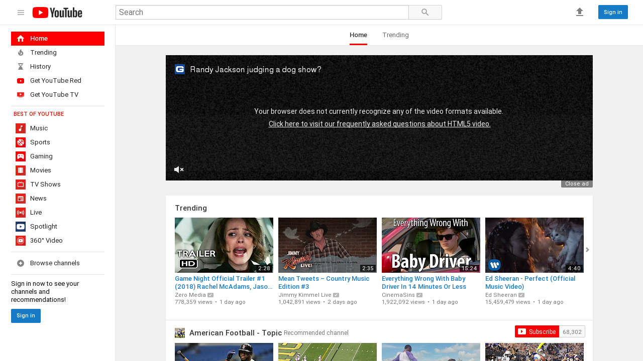The height and width of the screenshot is (361, 643).
Task: Subscribe to American Football - Topic
Action: coord(537,331)
